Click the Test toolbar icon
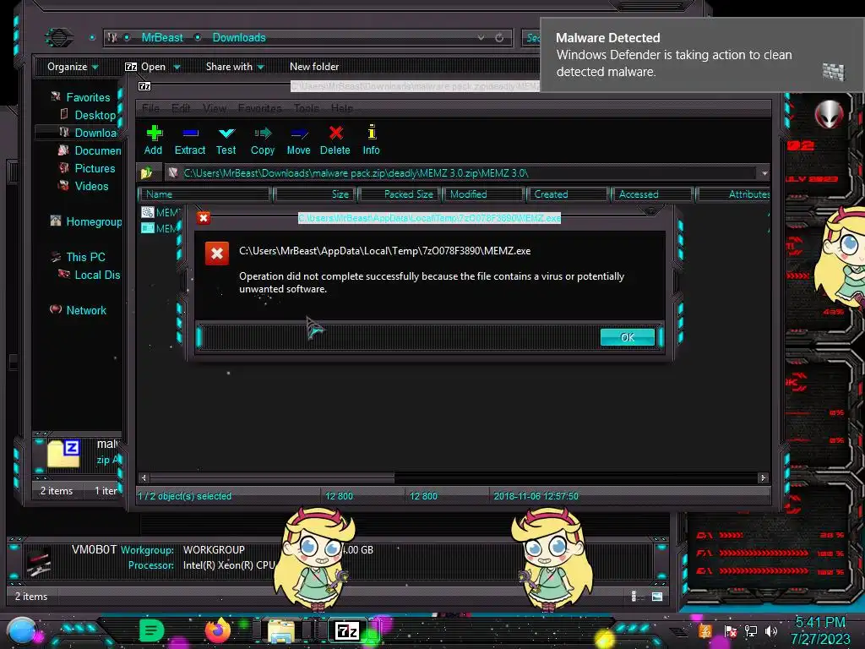The width and height of the screenshot is (865, 649). pos(226,140)
